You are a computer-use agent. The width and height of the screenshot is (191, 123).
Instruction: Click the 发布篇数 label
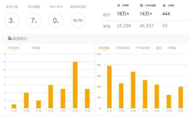tap(34, 7)
